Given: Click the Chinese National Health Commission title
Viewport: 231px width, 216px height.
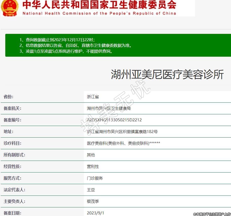Looking at the screenshot, I should pos(99,5).
